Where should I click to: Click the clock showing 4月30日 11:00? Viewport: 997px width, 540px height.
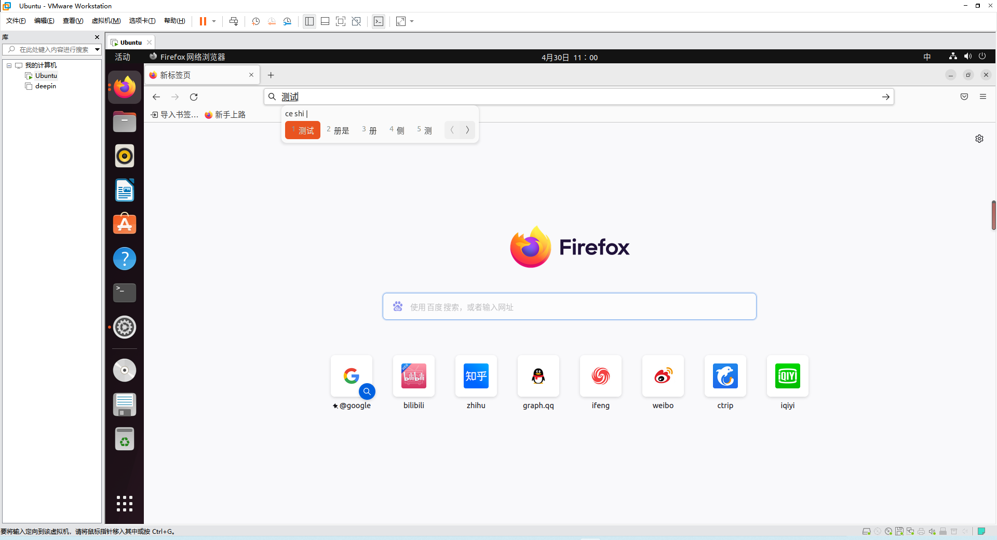[570, 58]
